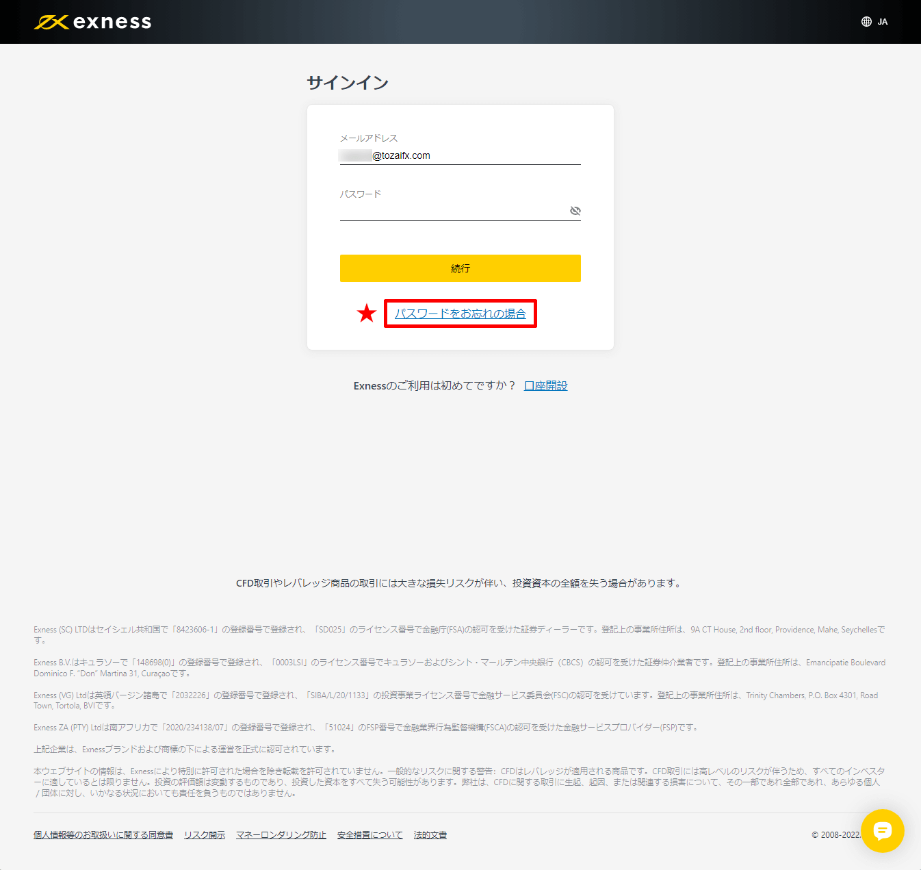Open the 安全措置について footer link
The height and width of the screenshot is (870, 921).
pyautogui.click(x=369, y=834)
